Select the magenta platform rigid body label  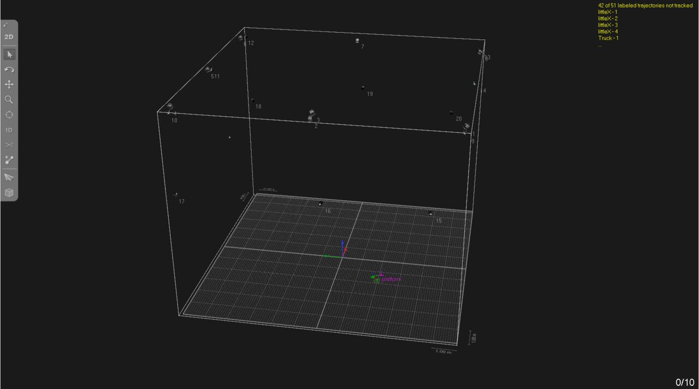(391, 279)
